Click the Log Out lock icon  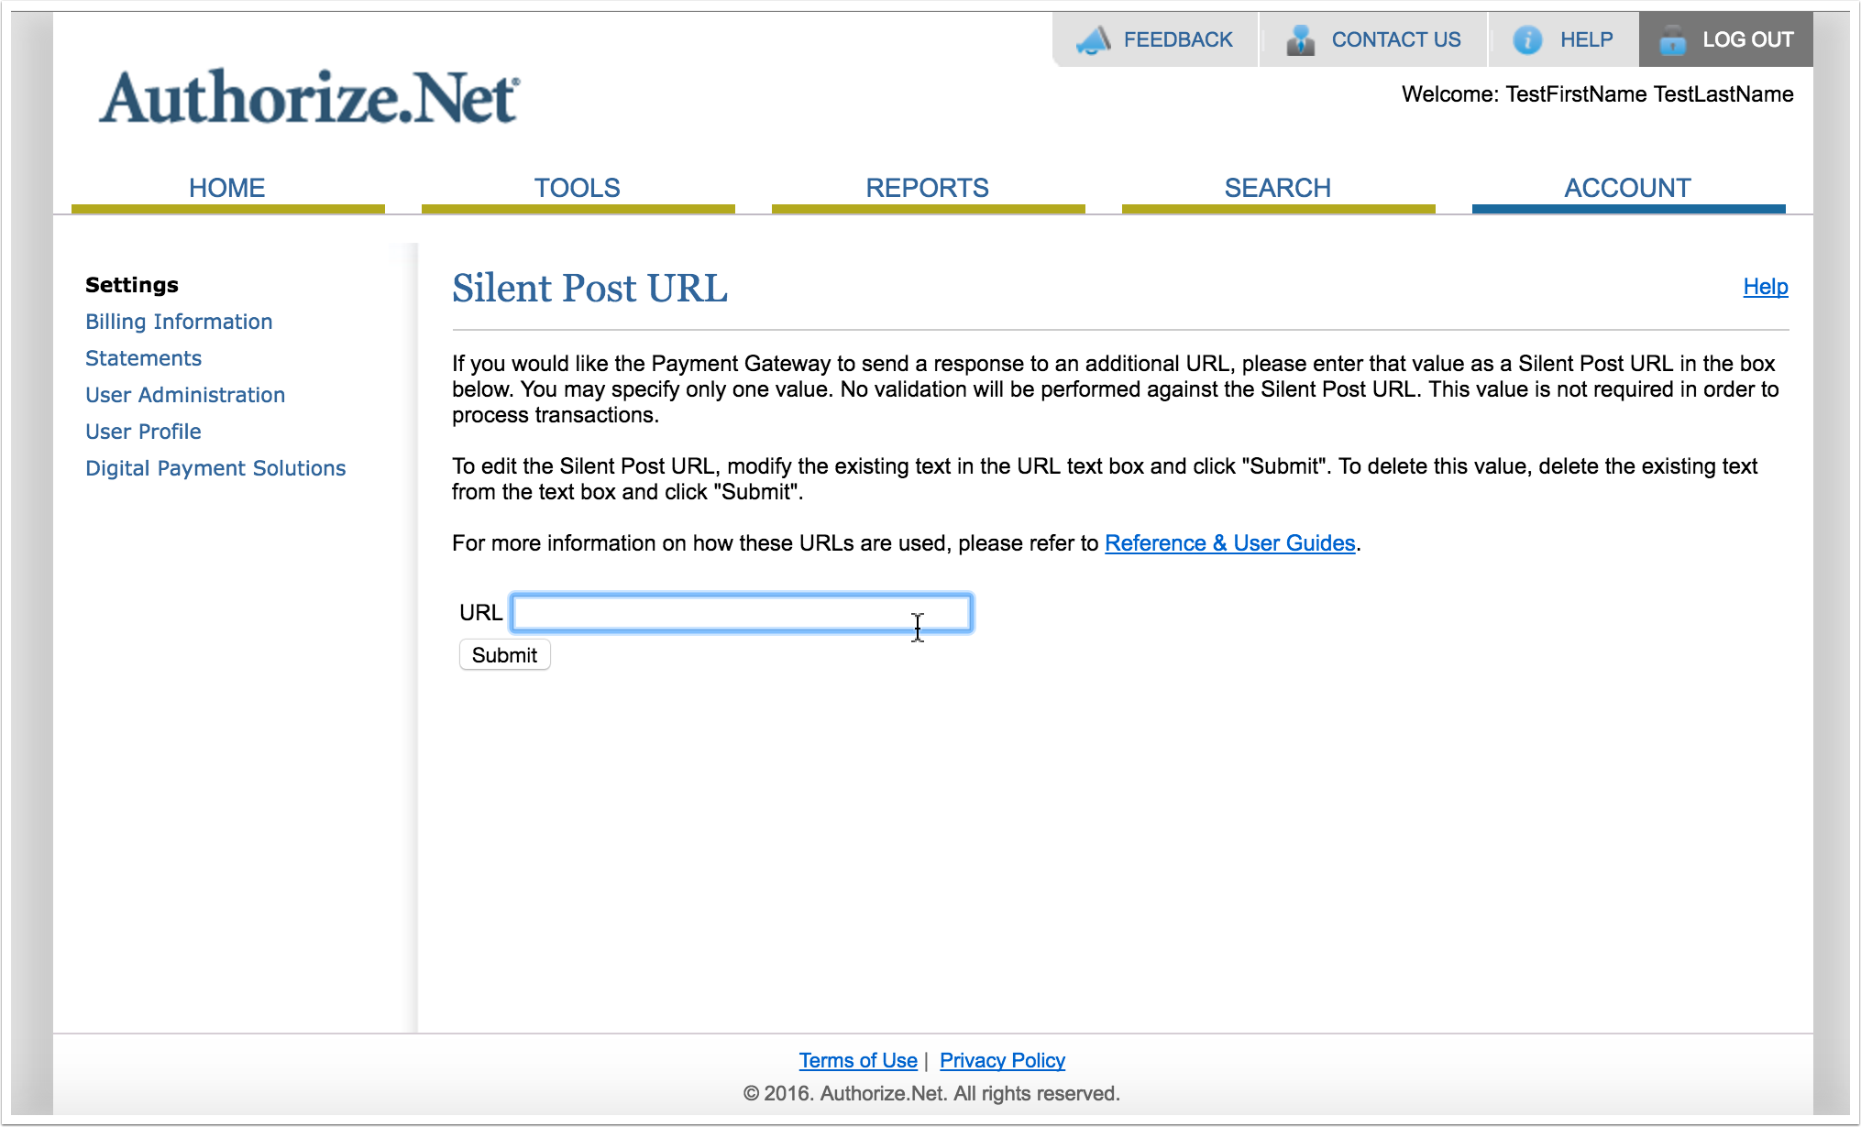[1673, 39]
